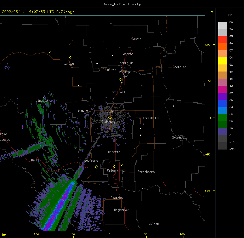Viewport: 244px width, 238px height.
Task: Select the purple 36–39 dBZ legend swatch
Action: click(222, 96)
